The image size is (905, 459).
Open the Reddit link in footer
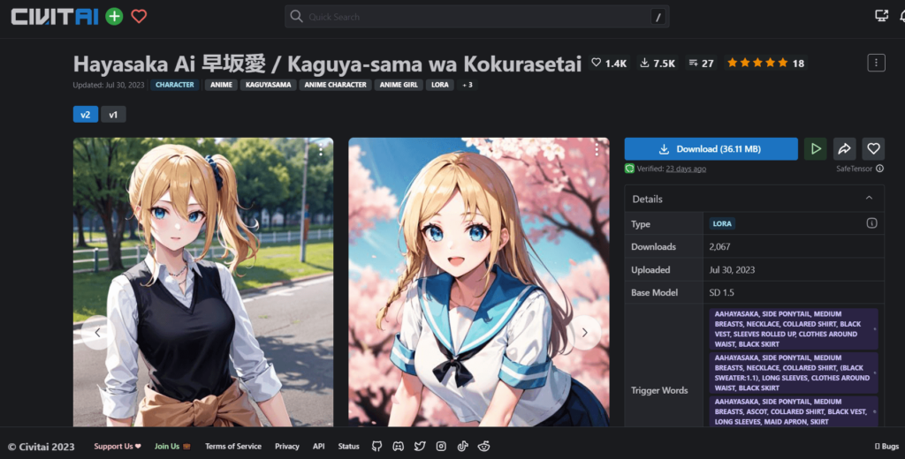tap(483, 447)
